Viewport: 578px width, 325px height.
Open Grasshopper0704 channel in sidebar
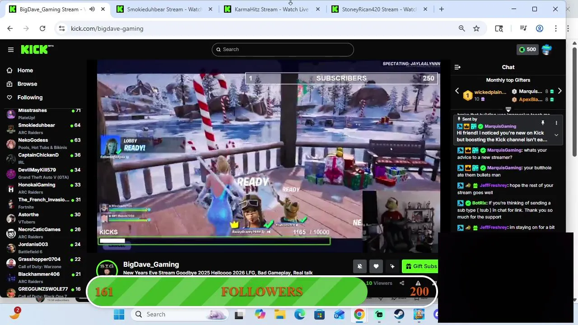click(x=43, y=263)
